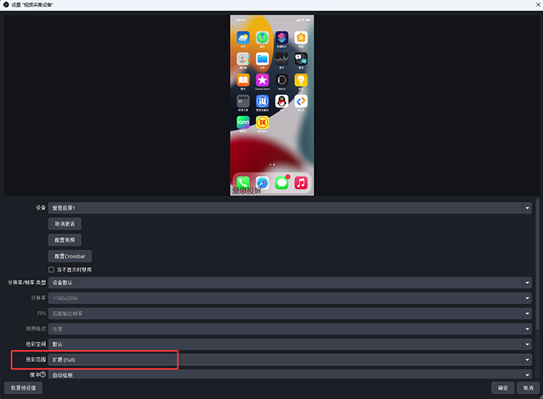The width and height of the screenshot is (543, 399).
Task: Open the 缓冲 dropdown showing 自动检测
Action: pos(290,374)
